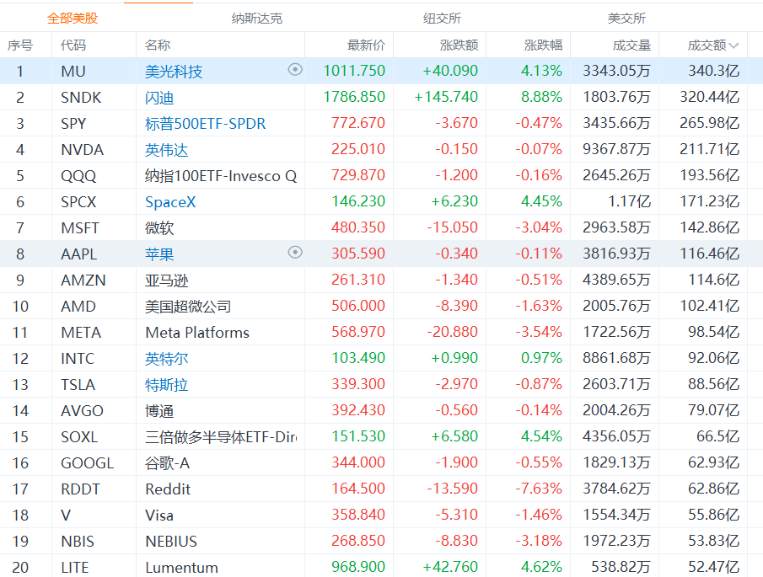Open the SpaceX stock link
This screenshot has width=763, height=577.
click(x=170, y=201)
